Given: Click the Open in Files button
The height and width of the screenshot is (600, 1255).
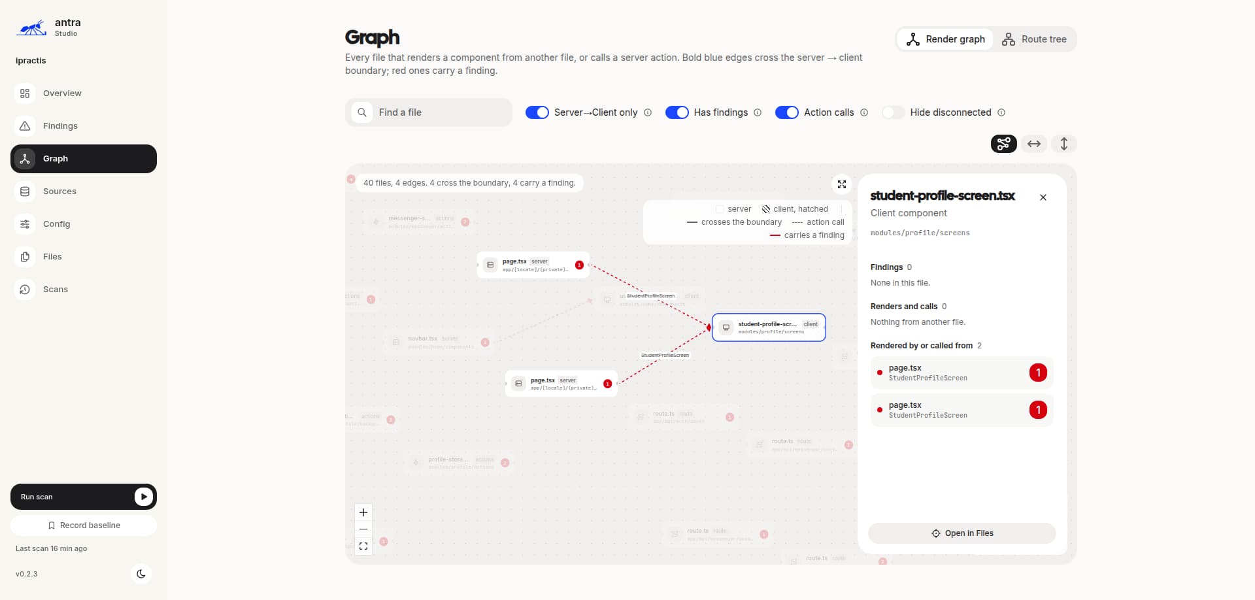Looking at the screenshot, I should point(962,533).
